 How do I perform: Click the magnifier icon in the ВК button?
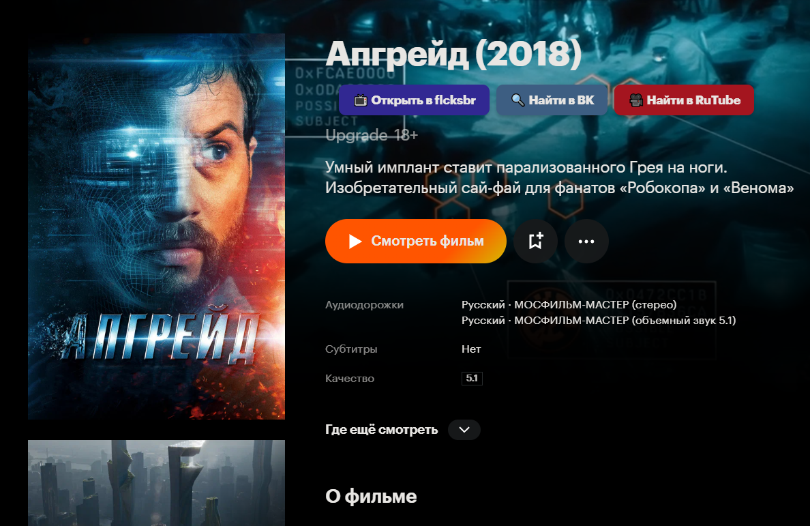[517, 100]
